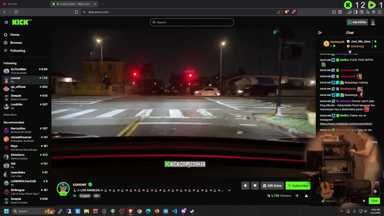Screen dimensions: 384x216
Task: Open Rhys Old School RuneScape channel
Action: (x=25, y=148)
